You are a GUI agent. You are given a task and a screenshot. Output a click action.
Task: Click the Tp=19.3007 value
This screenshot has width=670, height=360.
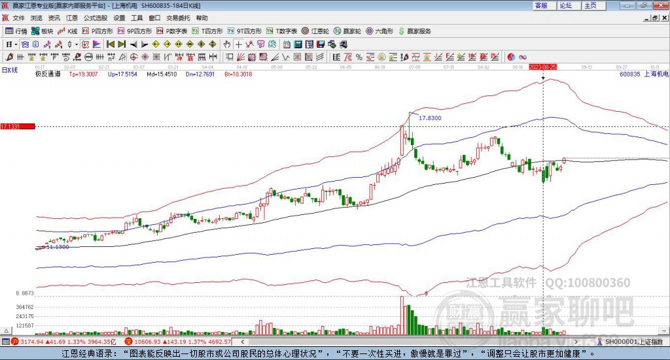click(83, 74)
